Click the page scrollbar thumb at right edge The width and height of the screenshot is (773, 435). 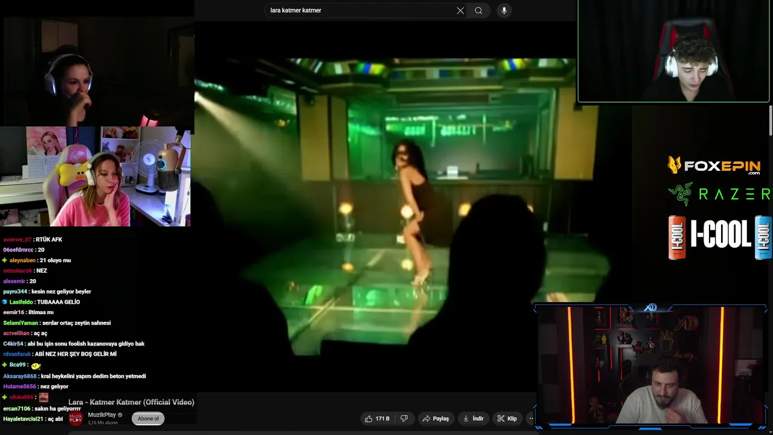click(770, 121)
